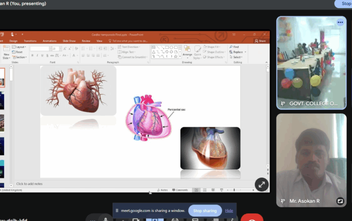The image size is (352, 221).
Task: Click the Notes icon in status bar
Action: [162, 190]
